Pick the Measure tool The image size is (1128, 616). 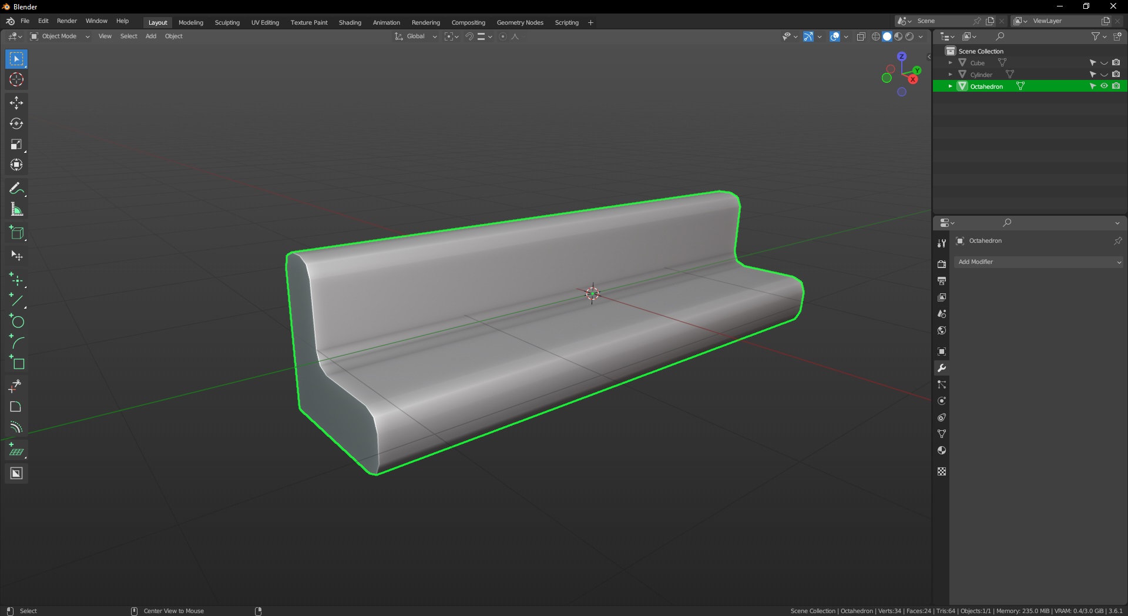point(16,210)
